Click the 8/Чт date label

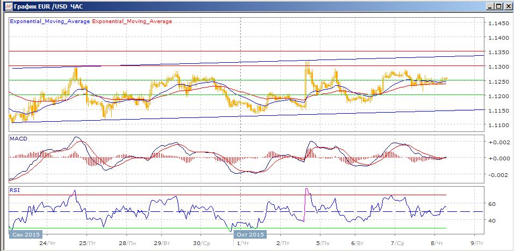click(437, 243)
